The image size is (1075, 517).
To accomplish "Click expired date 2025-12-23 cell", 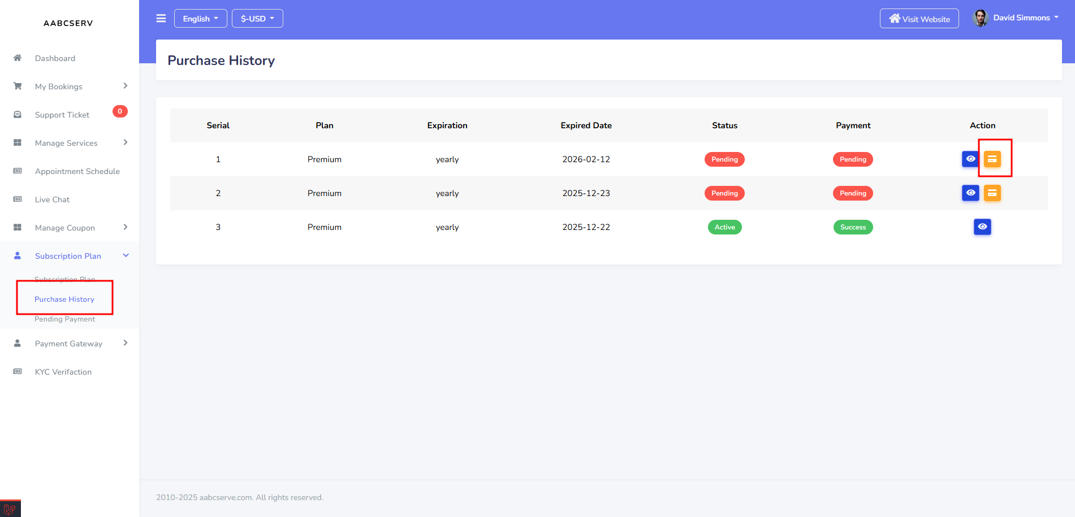I will [586, 193].
